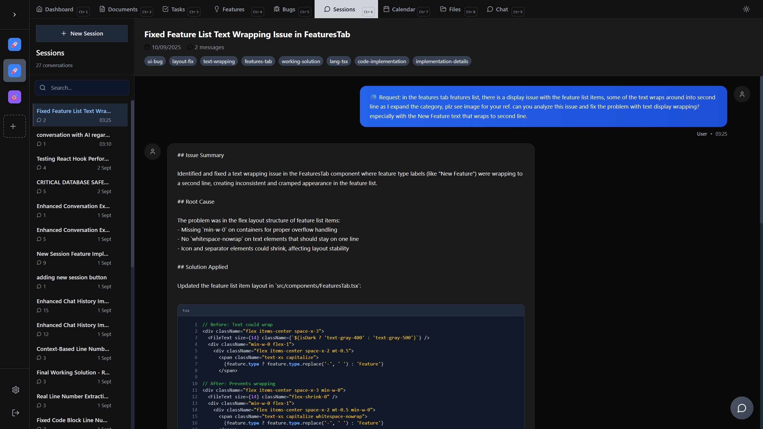Viewport: 763px width, 429px height.
Task: Select the 'working-solution' tag chip
Action: pyautogui.click(x=301, y=61)
